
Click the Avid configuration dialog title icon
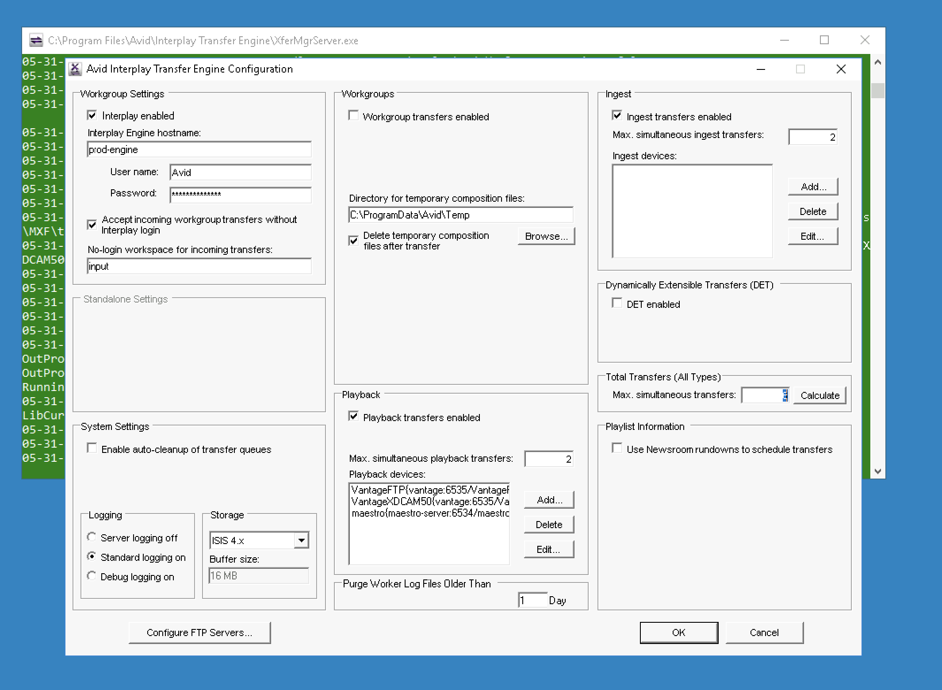click(76, 69)
